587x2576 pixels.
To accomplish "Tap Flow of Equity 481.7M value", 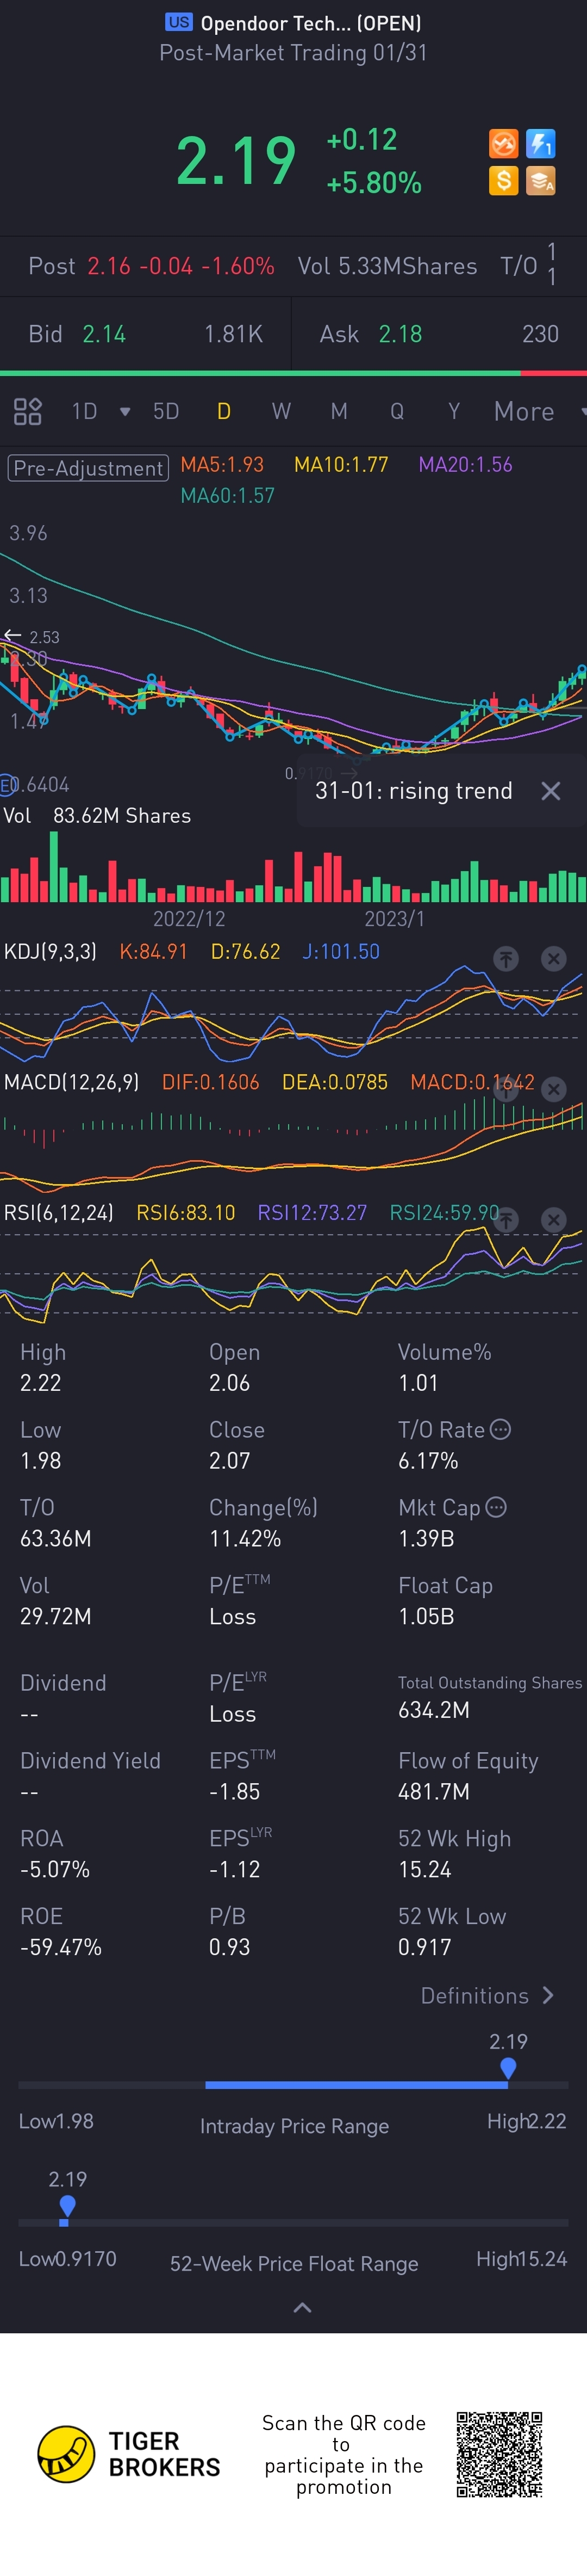I will [433, 1791].
